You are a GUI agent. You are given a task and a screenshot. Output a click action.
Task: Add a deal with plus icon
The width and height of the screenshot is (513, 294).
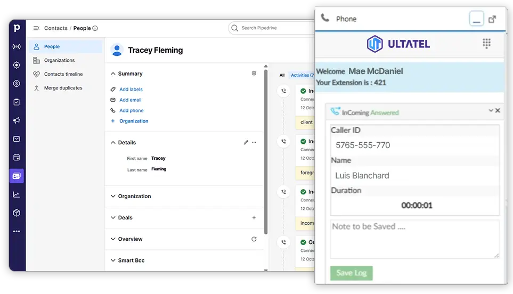[x=254, y=218]
